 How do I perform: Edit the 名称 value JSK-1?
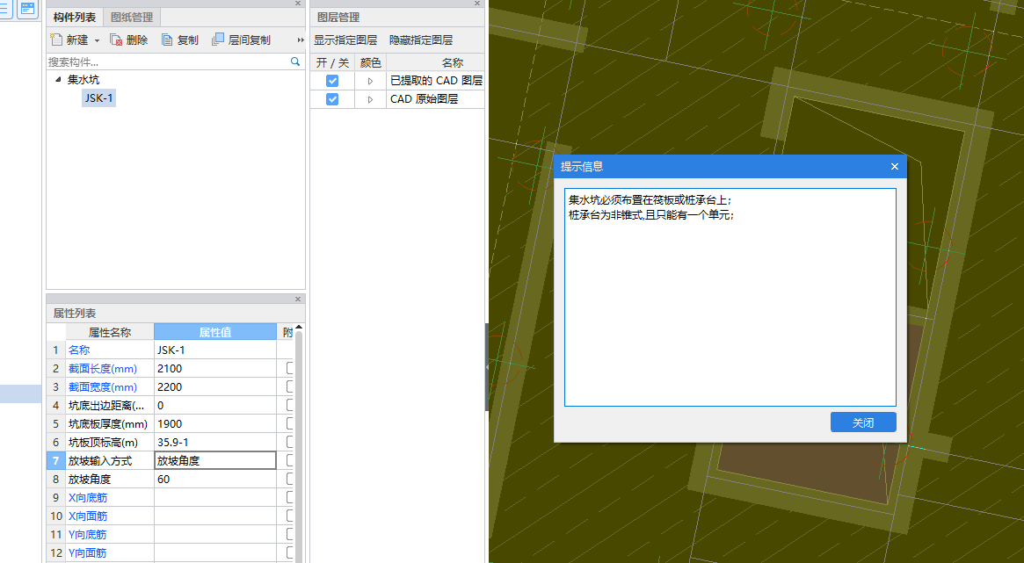(215, 350)
